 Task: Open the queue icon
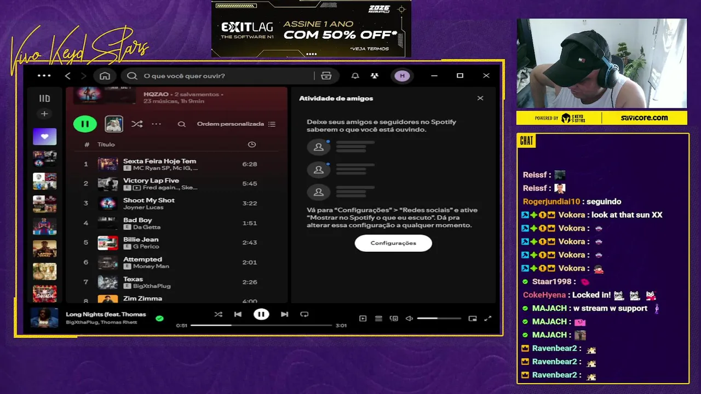pos(378,318)
